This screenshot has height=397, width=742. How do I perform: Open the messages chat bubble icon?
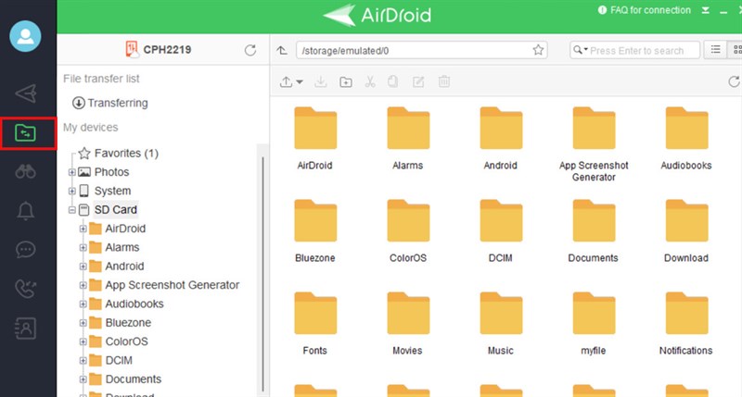(x=27, y=250)
